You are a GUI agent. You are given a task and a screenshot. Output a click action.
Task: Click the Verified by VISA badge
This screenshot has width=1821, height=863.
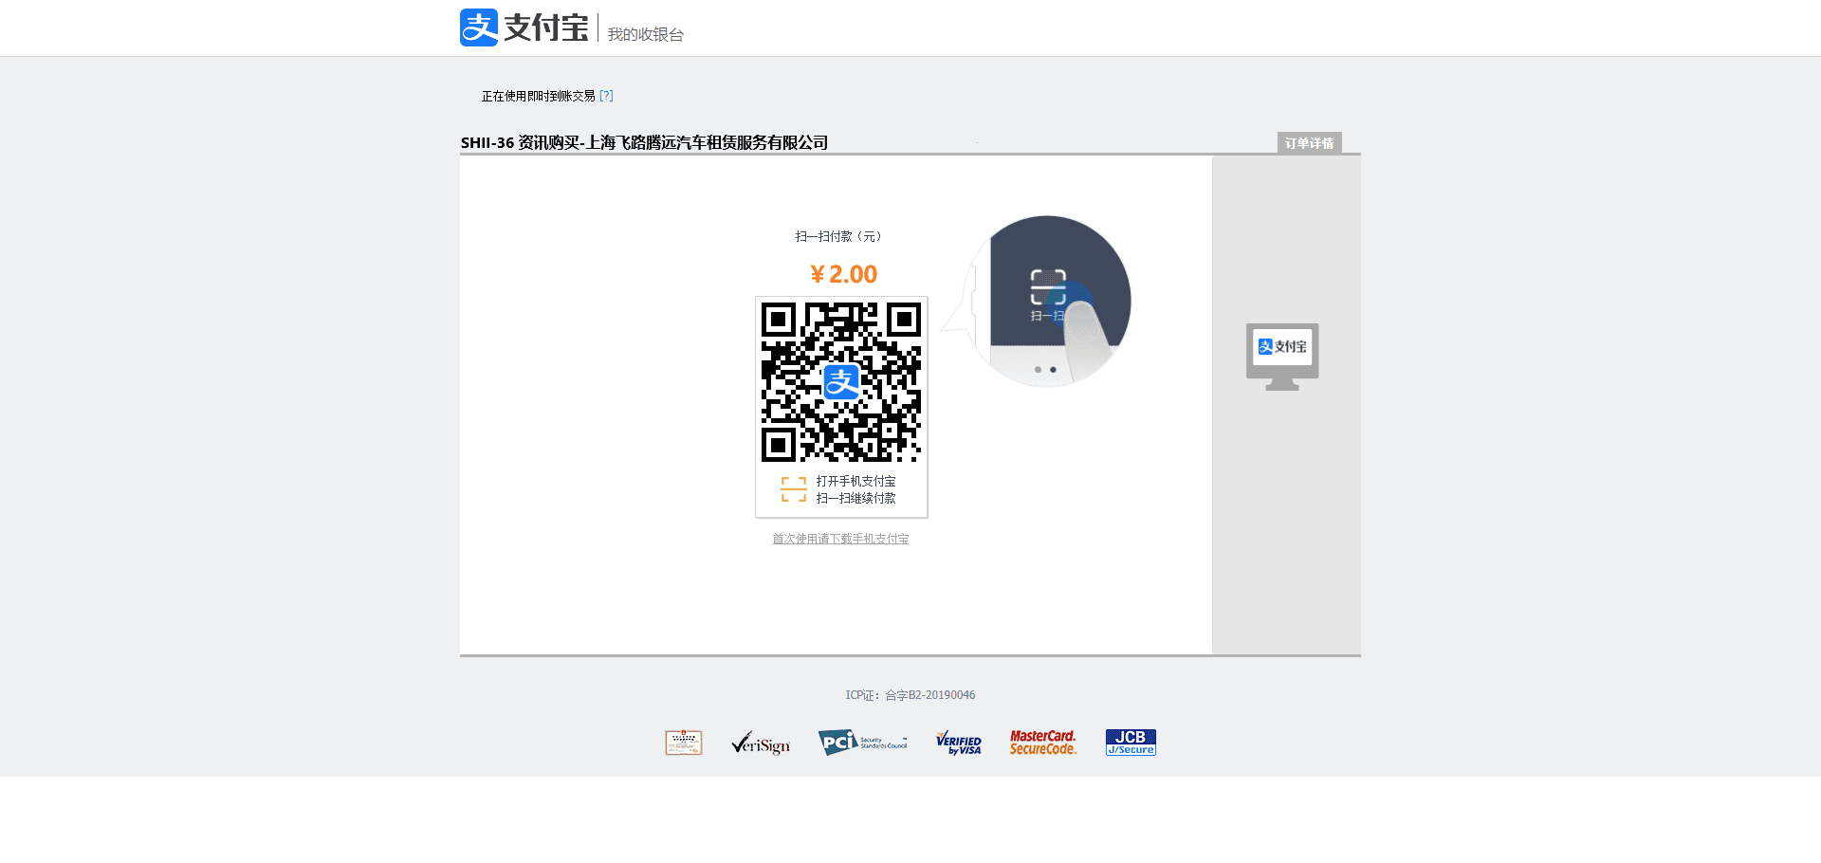click(959, 743)
